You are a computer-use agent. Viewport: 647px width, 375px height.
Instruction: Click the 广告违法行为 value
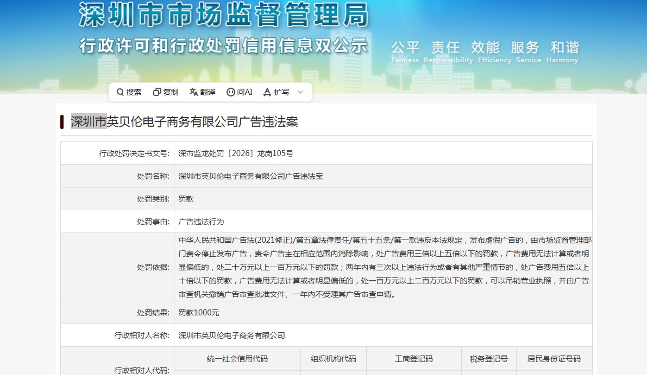pyautogui.click(x=201, y=222)
